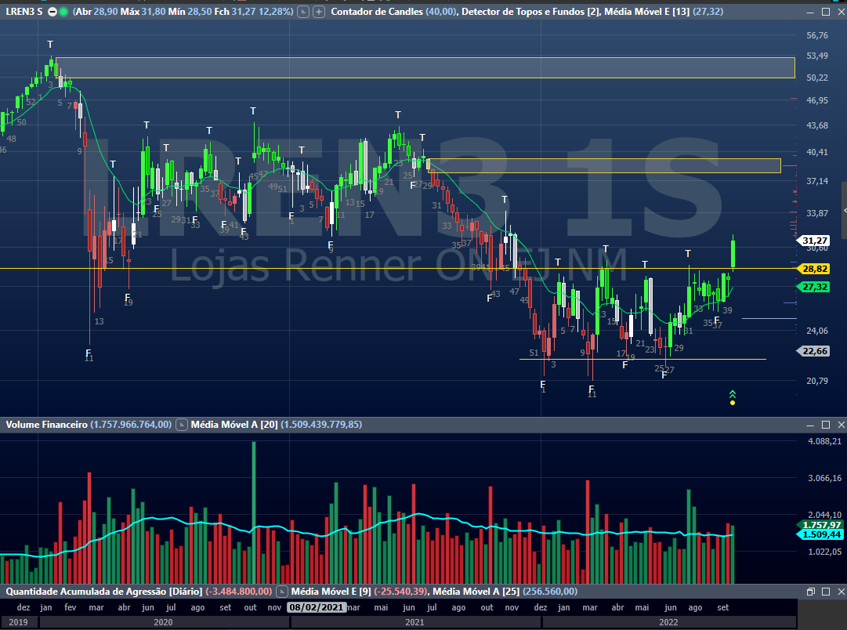Open Contador de Candles indicator settings

377,11
